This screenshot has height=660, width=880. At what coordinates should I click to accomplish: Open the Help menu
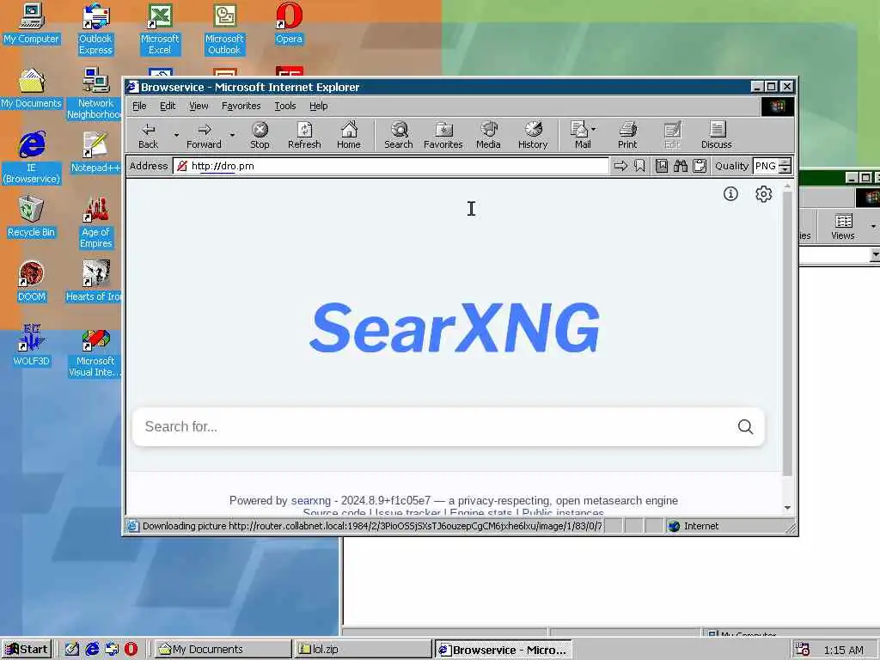pos(318,106)
